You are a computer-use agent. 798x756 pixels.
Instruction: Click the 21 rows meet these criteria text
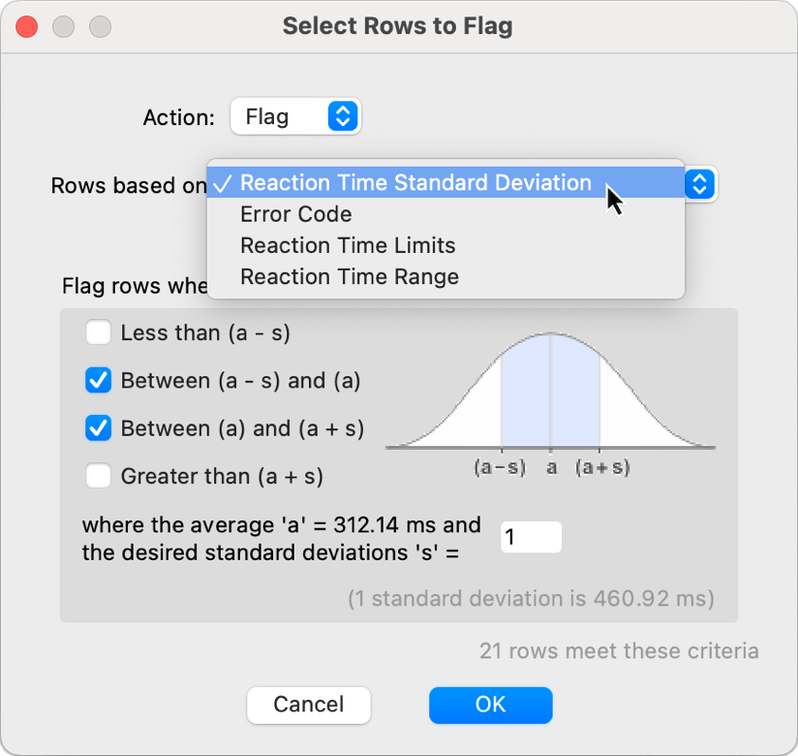[618, 651]
